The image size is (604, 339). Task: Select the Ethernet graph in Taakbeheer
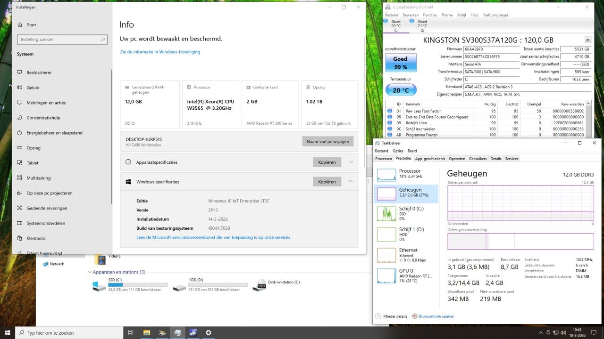tap(406, 254)
